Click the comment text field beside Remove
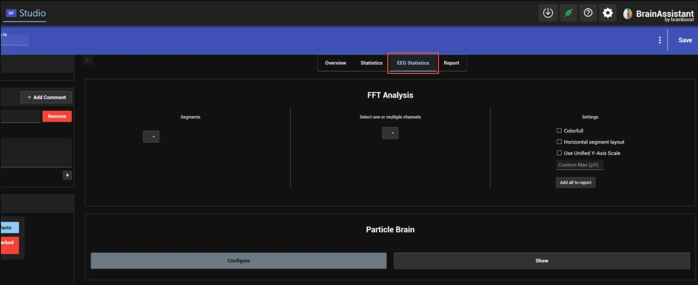Viewport: 698px width, 285px height. coord(21,116)
